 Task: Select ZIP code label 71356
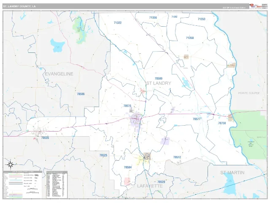tap(153, 17)
